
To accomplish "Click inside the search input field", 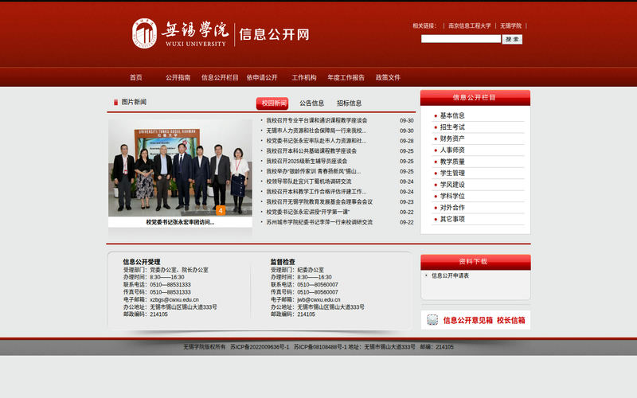I will (x=461, y=39).
